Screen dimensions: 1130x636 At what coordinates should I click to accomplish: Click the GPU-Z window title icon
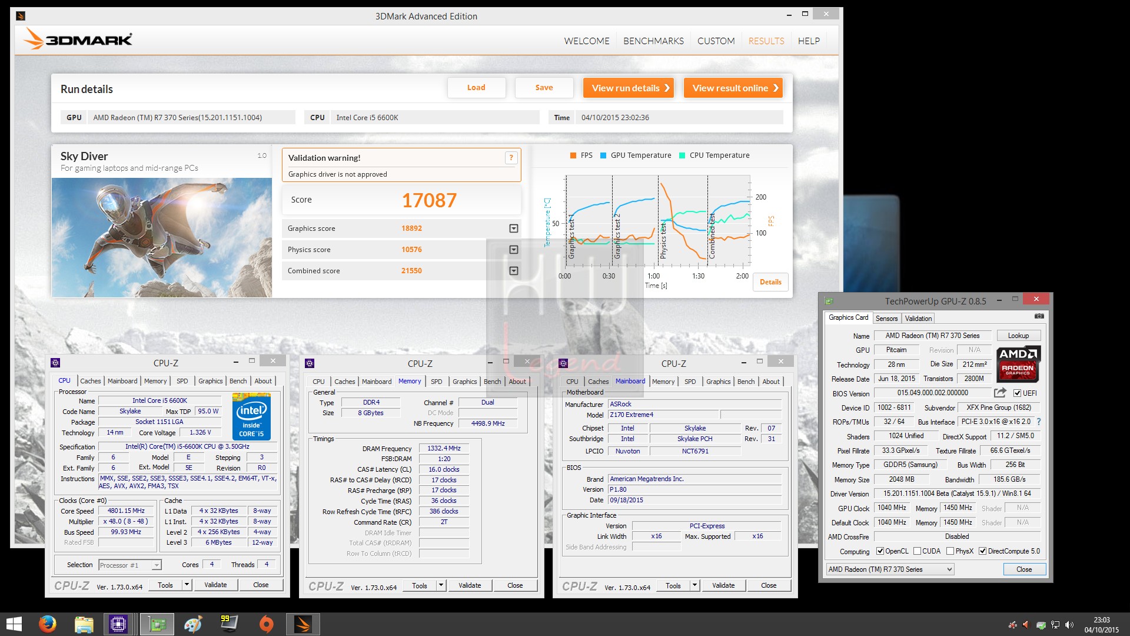829,301
